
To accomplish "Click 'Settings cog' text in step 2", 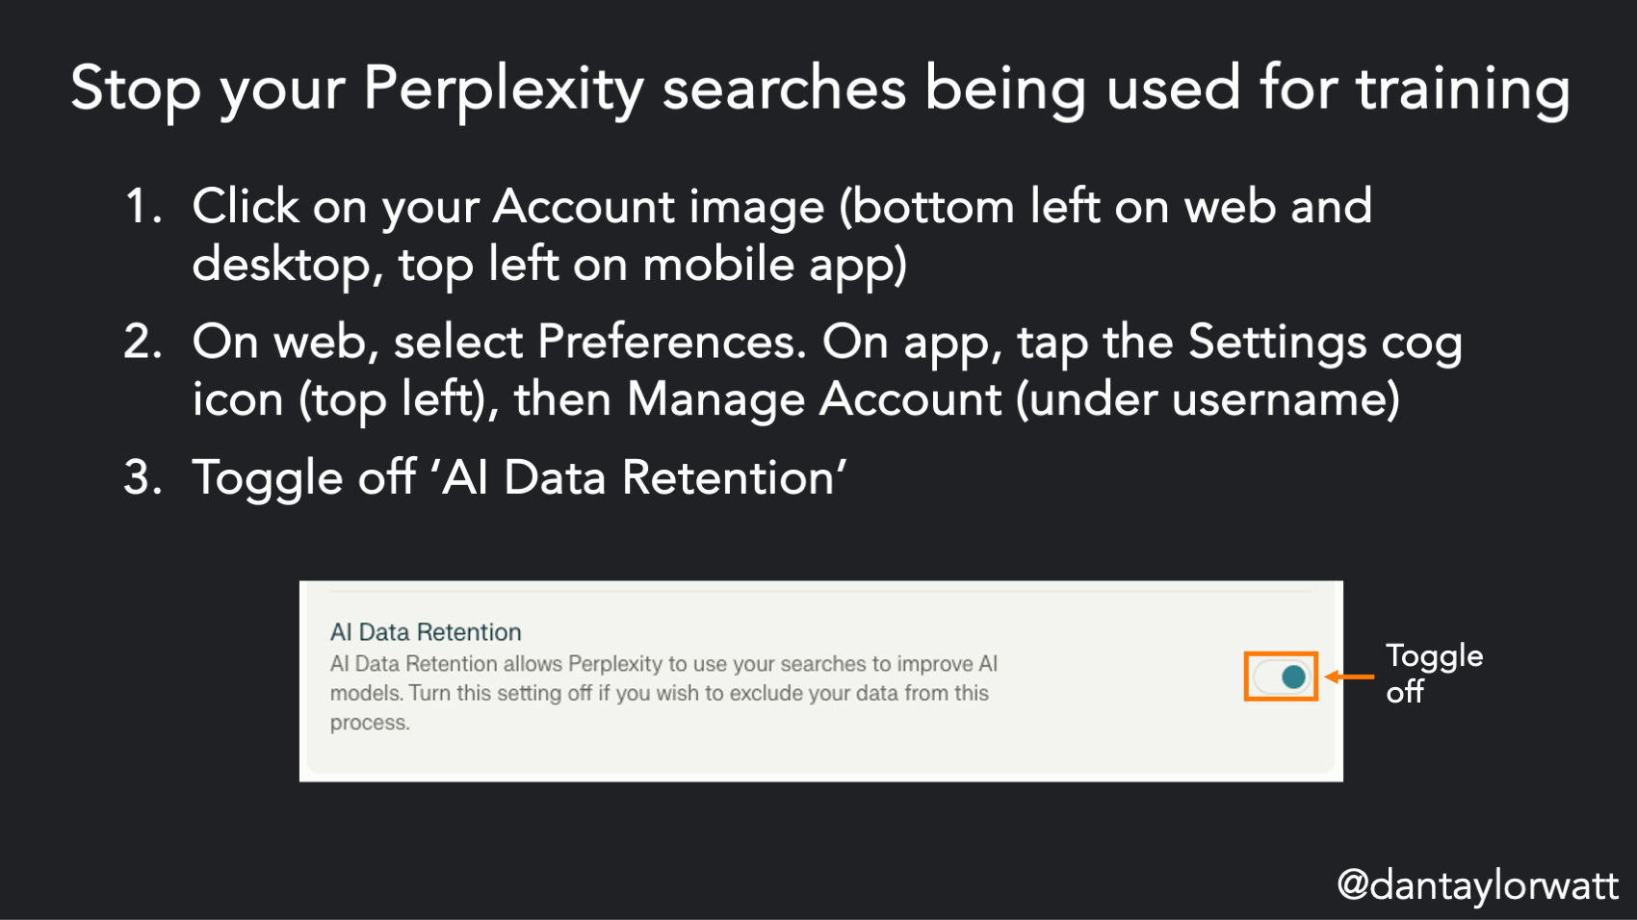I will coord(1326,344).
